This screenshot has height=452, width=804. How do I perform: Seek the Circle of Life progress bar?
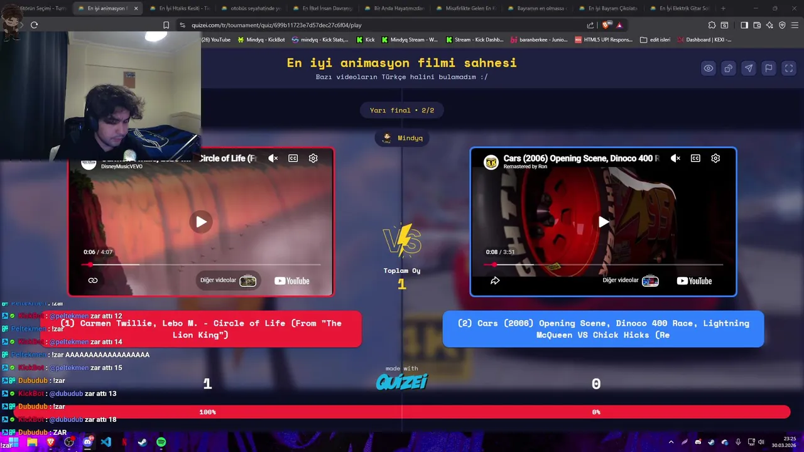(201, 264)
